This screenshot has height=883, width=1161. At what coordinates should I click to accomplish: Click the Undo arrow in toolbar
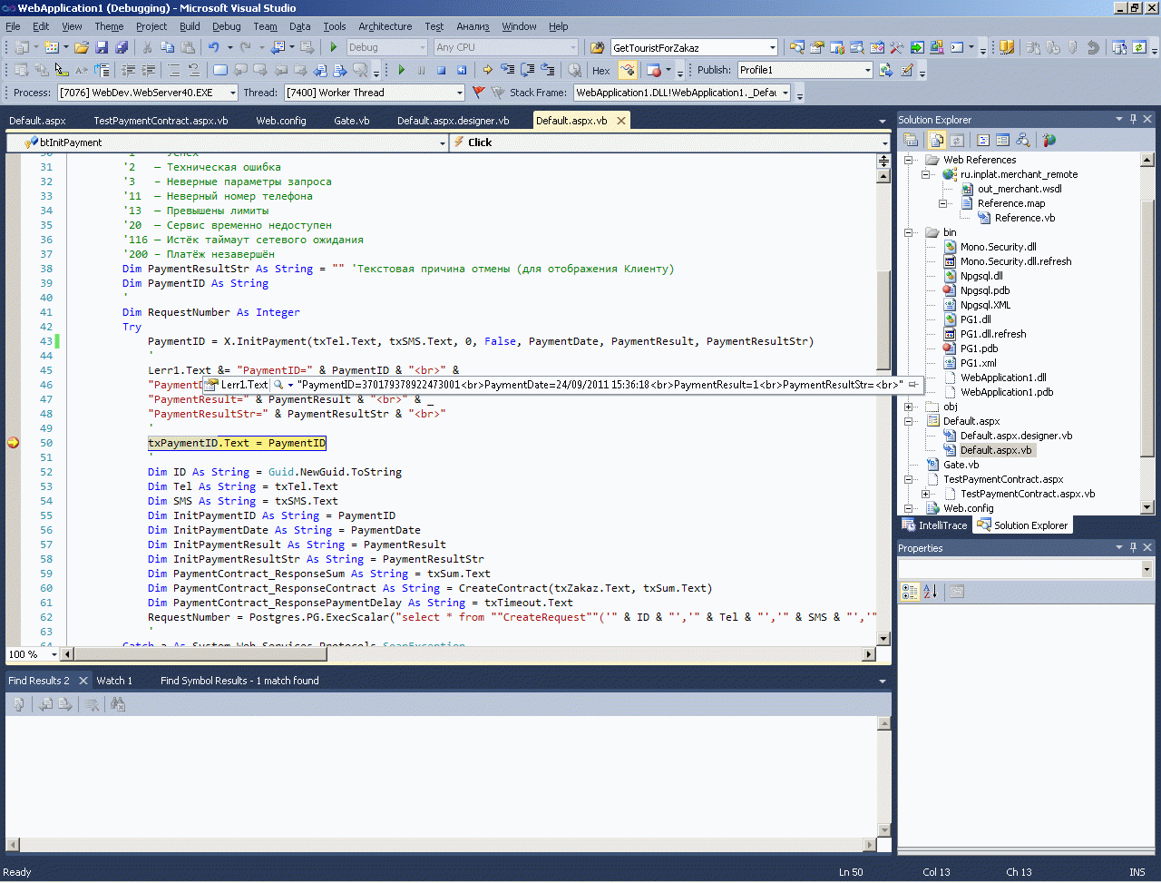tap(213, 47)
